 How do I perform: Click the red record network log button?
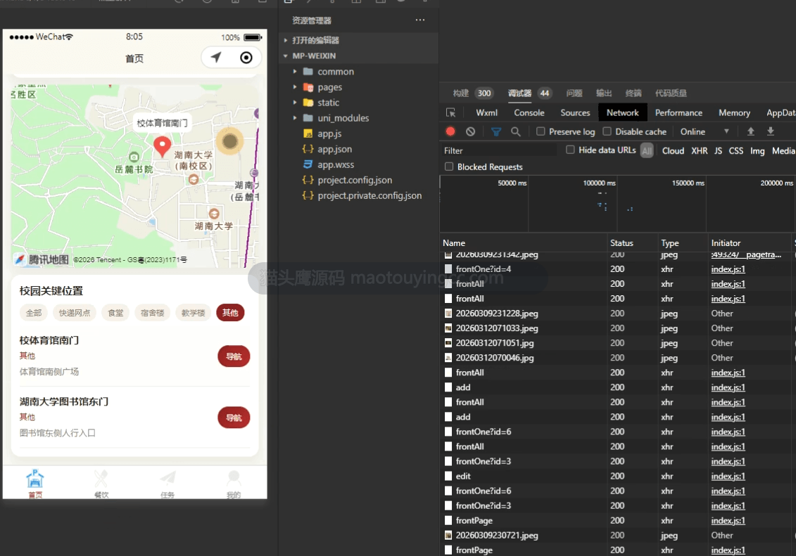pyautogui.click(x=450, y=131)
